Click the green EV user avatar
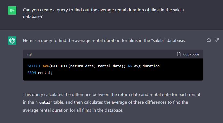This screenshot has width=223, height=123. [x=12, y=10]
